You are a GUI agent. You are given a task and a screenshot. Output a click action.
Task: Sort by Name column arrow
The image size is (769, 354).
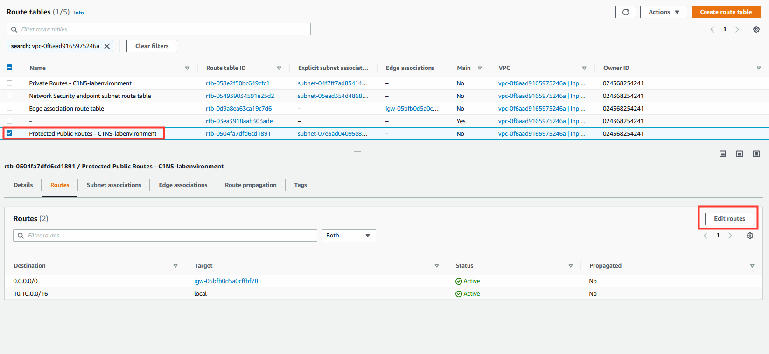coord(187,68)
